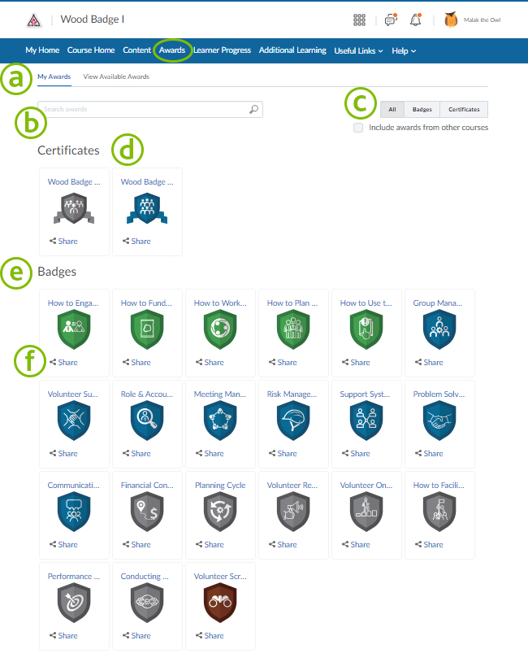Click the Malak the Owl profile avatar
This screenshot has height=658, width=528.
451,20
